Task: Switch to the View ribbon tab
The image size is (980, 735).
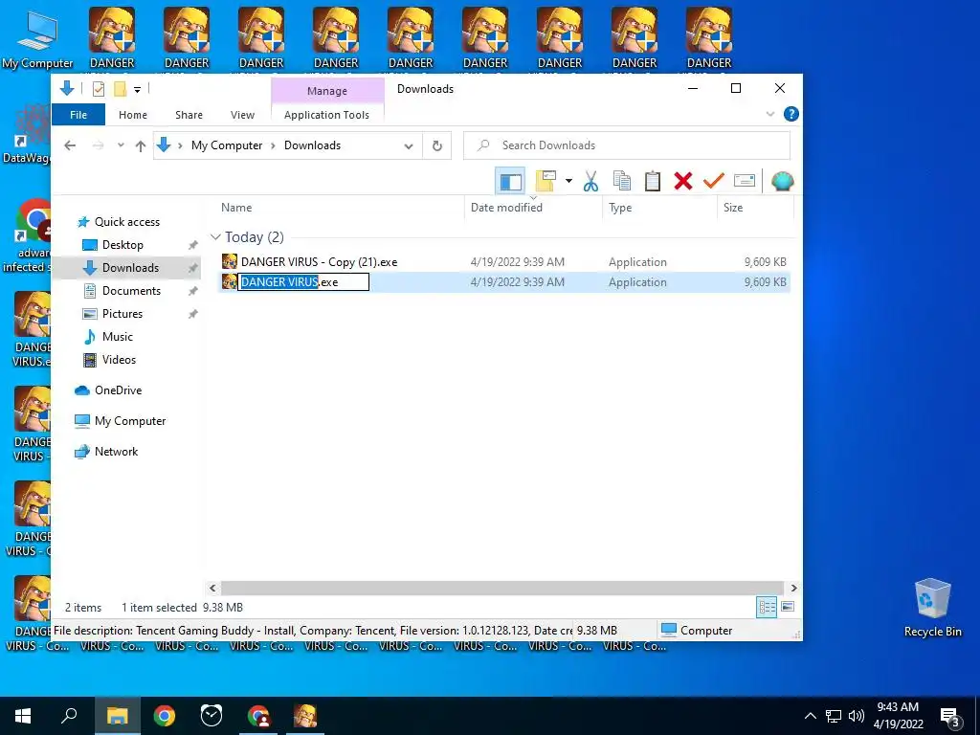Action: click(242, 115)
